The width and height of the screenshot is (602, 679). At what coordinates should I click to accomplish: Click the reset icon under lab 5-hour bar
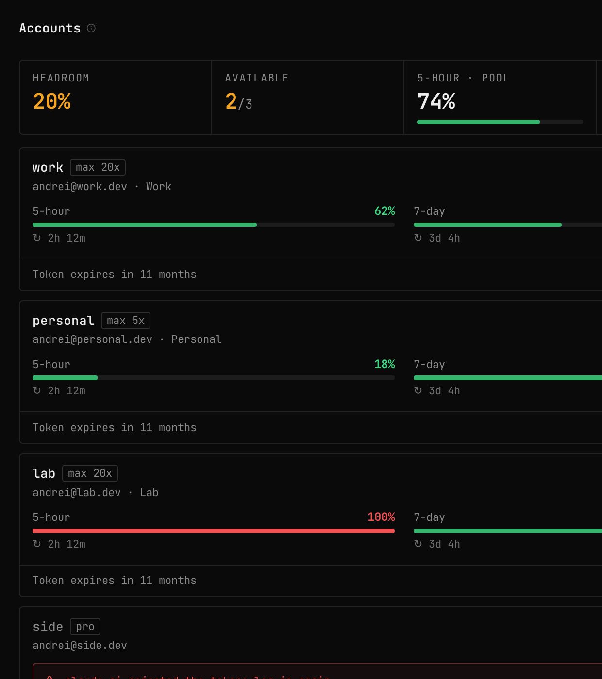pos(37,544)
